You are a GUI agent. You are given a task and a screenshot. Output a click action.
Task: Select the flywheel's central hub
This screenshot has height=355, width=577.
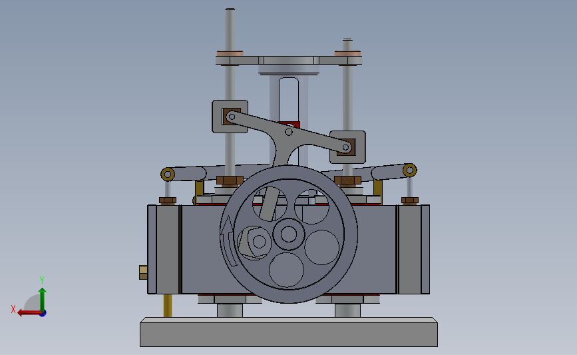tap(289, 234)
